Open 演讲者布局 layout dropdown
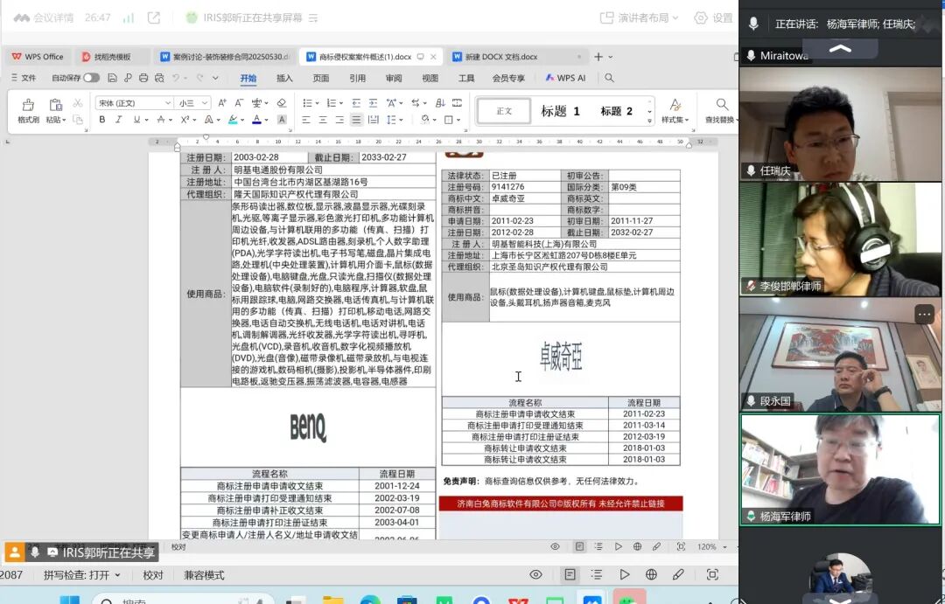 pos(640,18)
